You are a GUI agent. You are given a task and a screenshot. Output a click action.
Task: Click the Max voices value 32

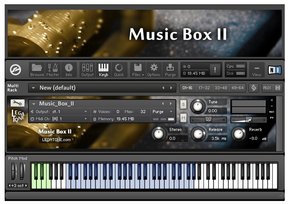(x=143, y=112)
